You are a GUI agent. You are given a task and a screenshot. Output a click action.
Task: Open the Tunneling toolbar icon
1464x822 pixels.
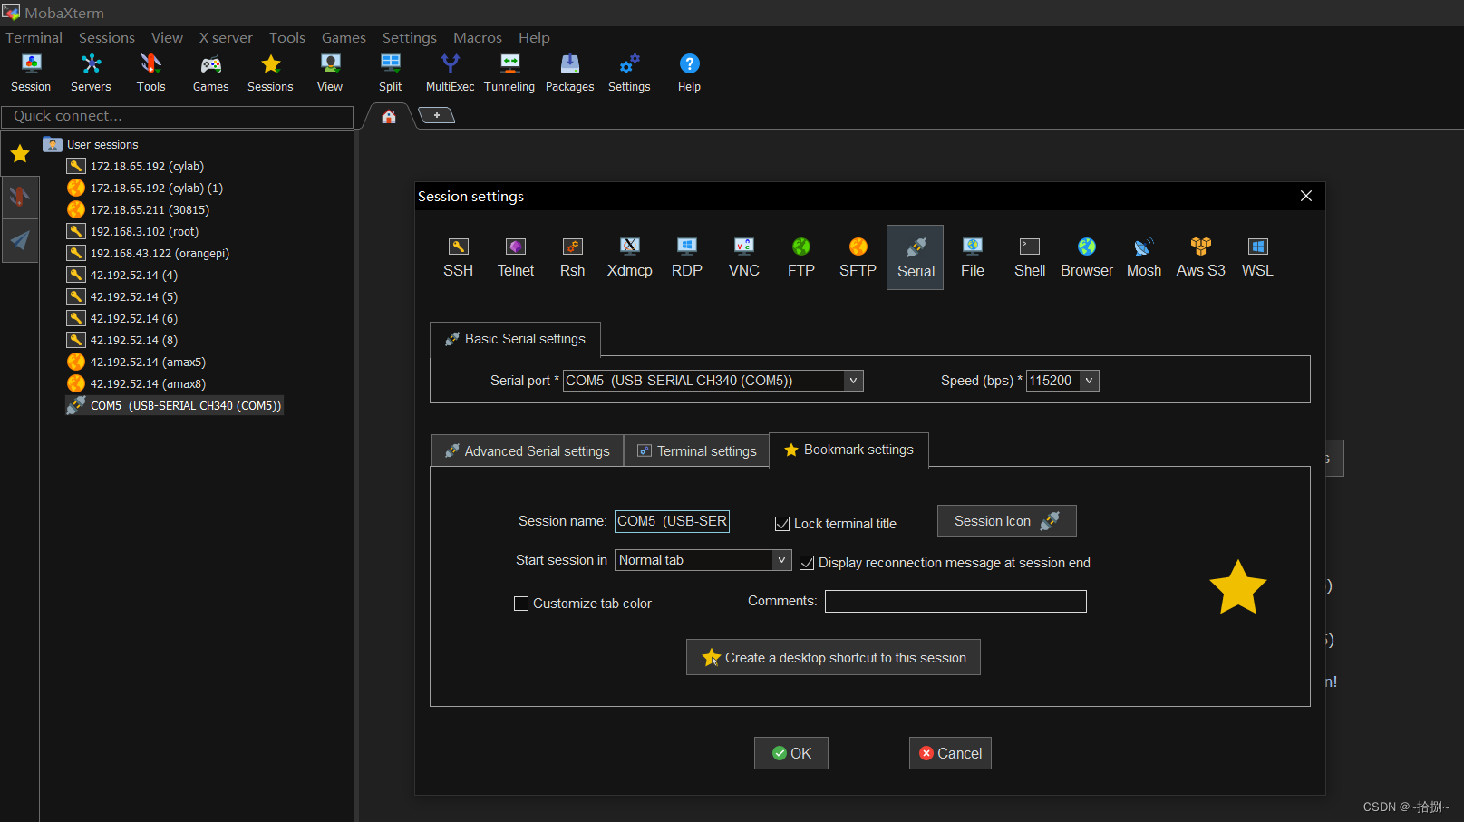coord(509,73)
